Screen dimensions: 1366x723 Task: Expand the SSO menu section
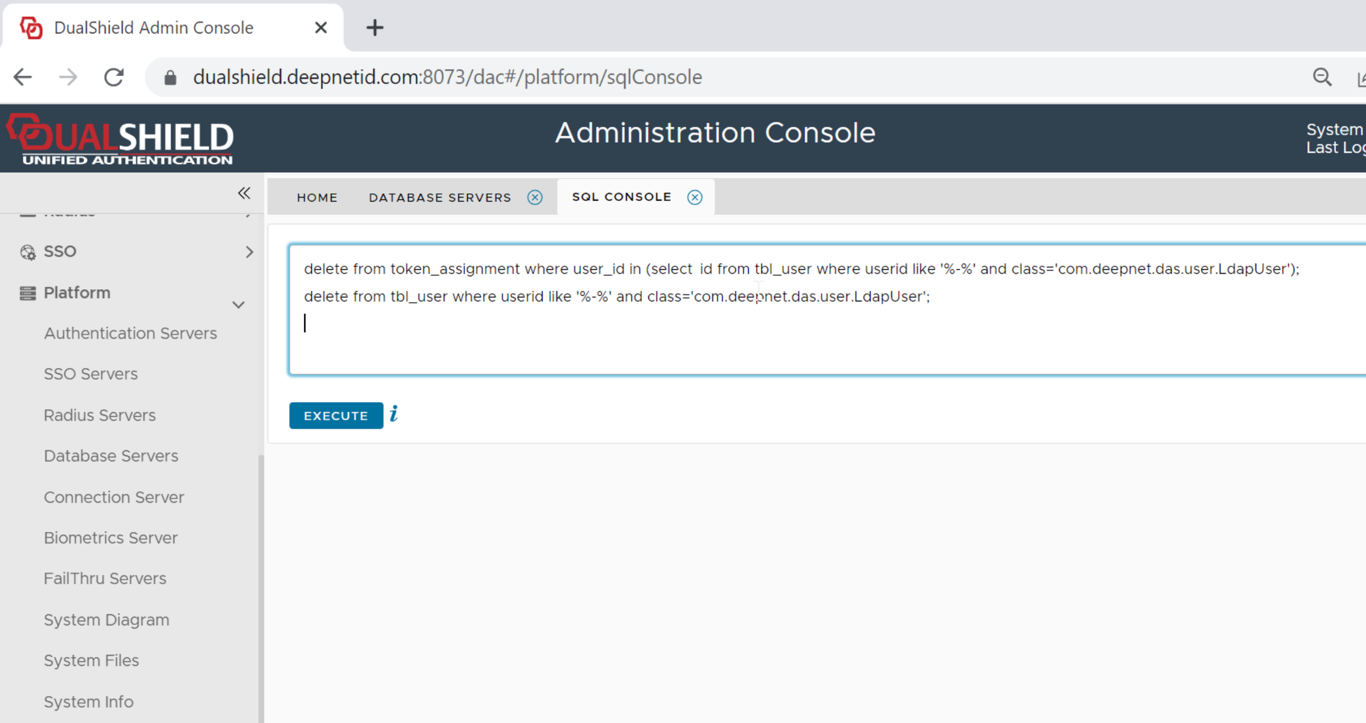tap(249, 252)
